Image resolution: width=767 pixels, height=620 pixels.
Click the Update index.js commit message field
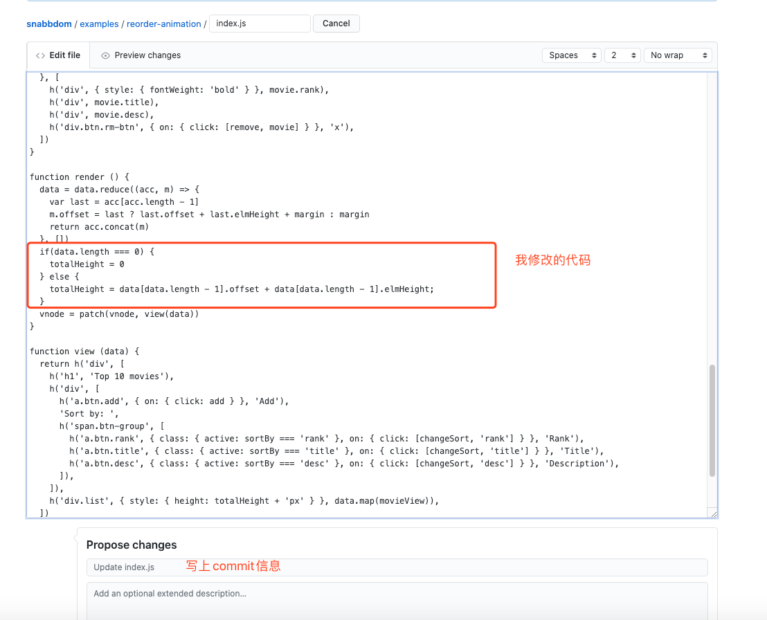398,567
